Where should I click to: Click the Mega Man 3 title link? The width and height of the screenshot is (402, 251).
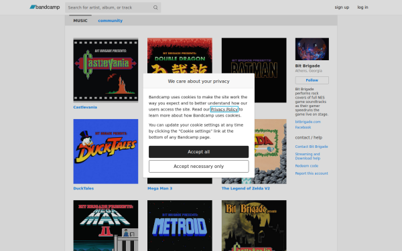tap(159, 188)
